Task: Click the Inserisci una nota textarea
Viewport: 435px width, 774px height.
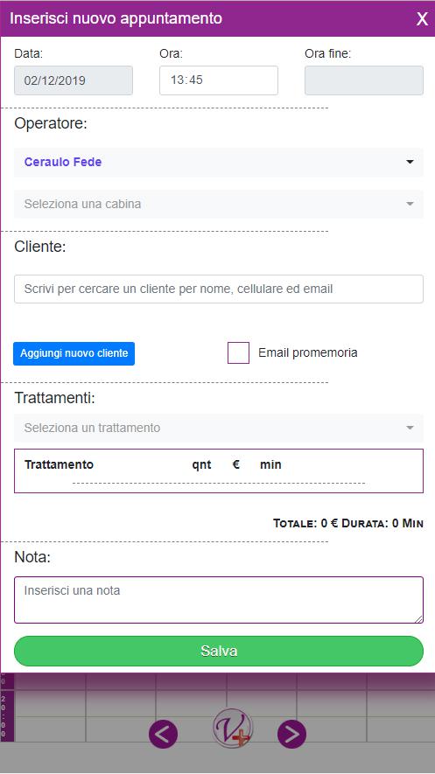Action: pos(219,600)
